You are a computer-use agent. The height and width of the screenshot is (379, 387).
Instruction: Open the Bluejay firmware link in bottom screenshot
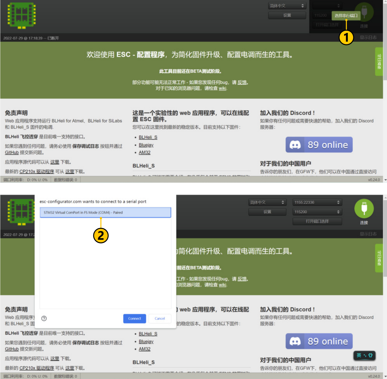coord(146,341)
